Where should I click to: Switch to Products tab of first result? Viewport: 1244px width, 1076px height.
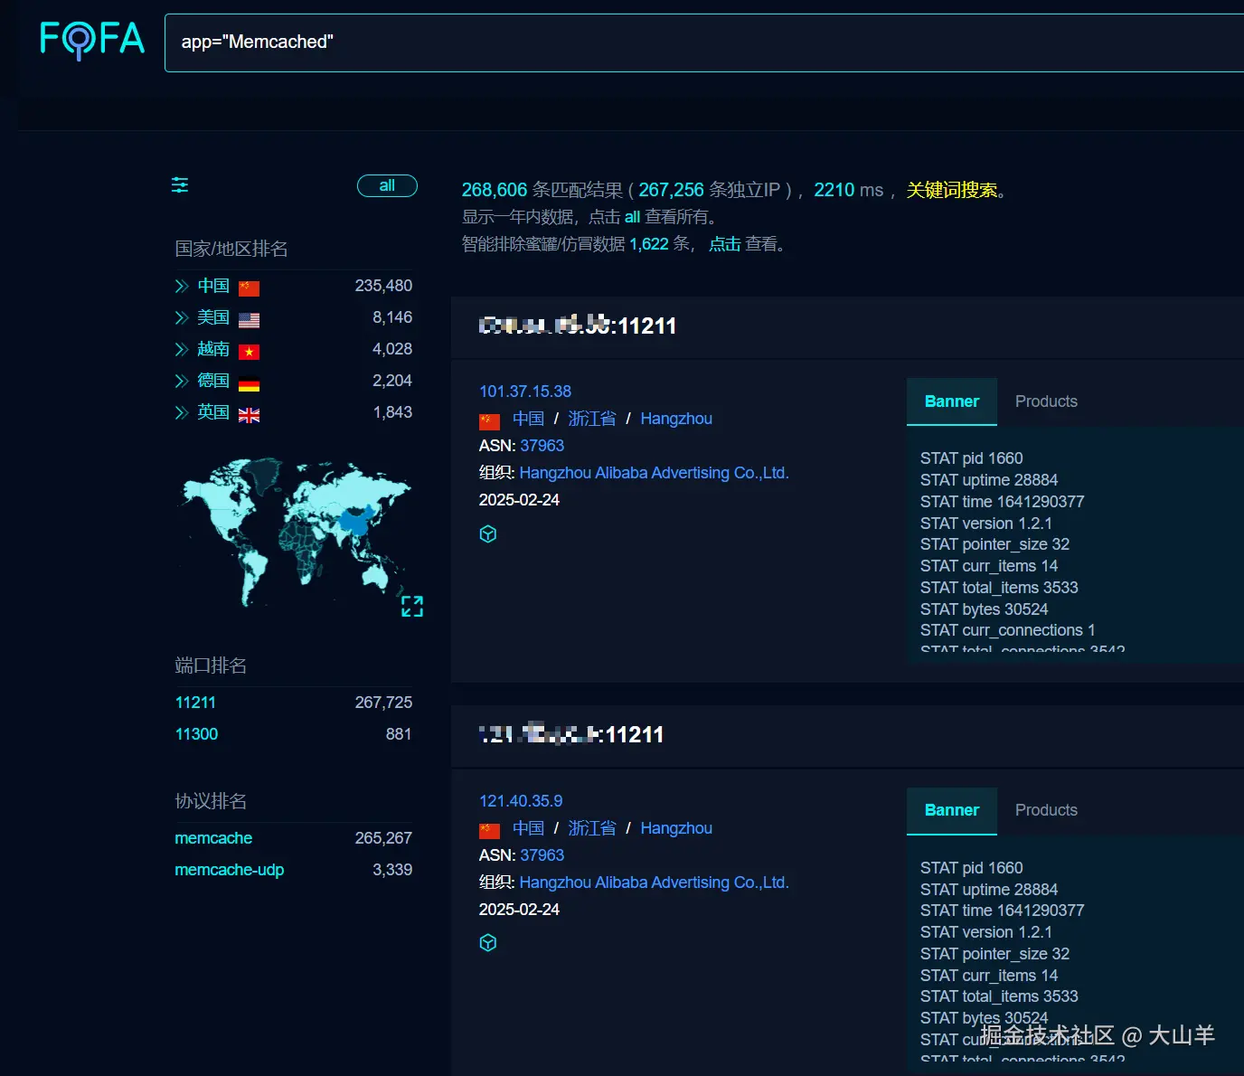click(1046, 401)
